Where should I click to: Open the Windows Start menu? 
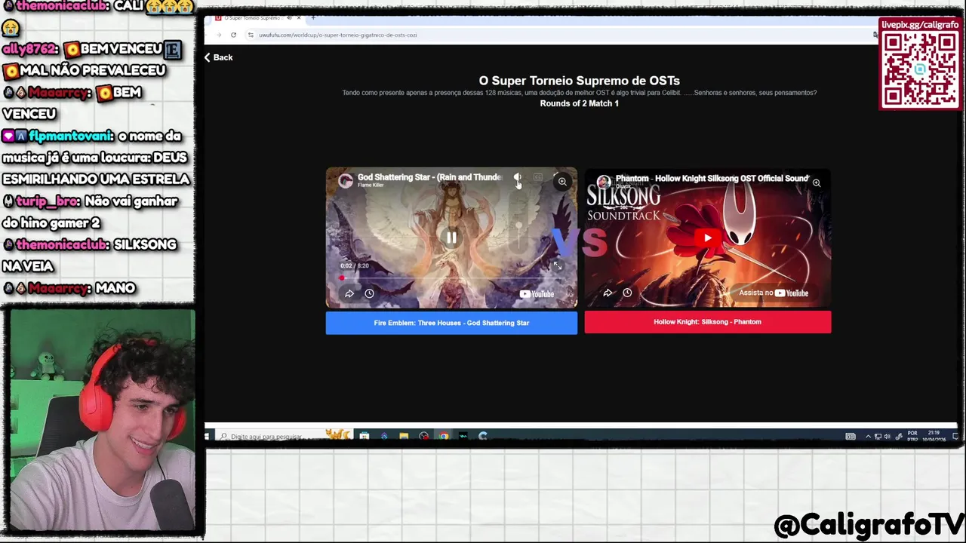click(x=208, y=436)
